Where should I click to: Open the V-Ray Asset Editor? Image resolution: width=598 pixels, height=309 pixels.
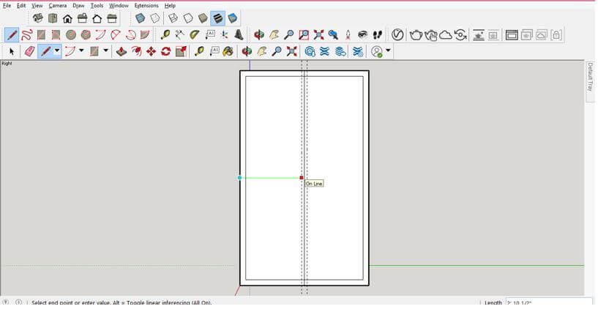pyautogui.click(x=397, y=34)
